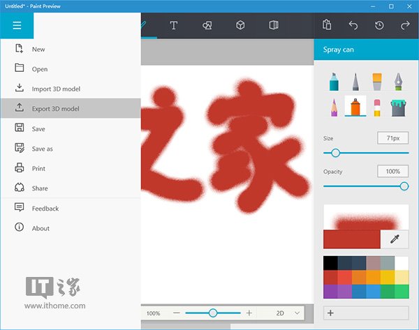Select the Text tool
The width and height of the screenshot is (419, 330).
click(x=174, y=26)
